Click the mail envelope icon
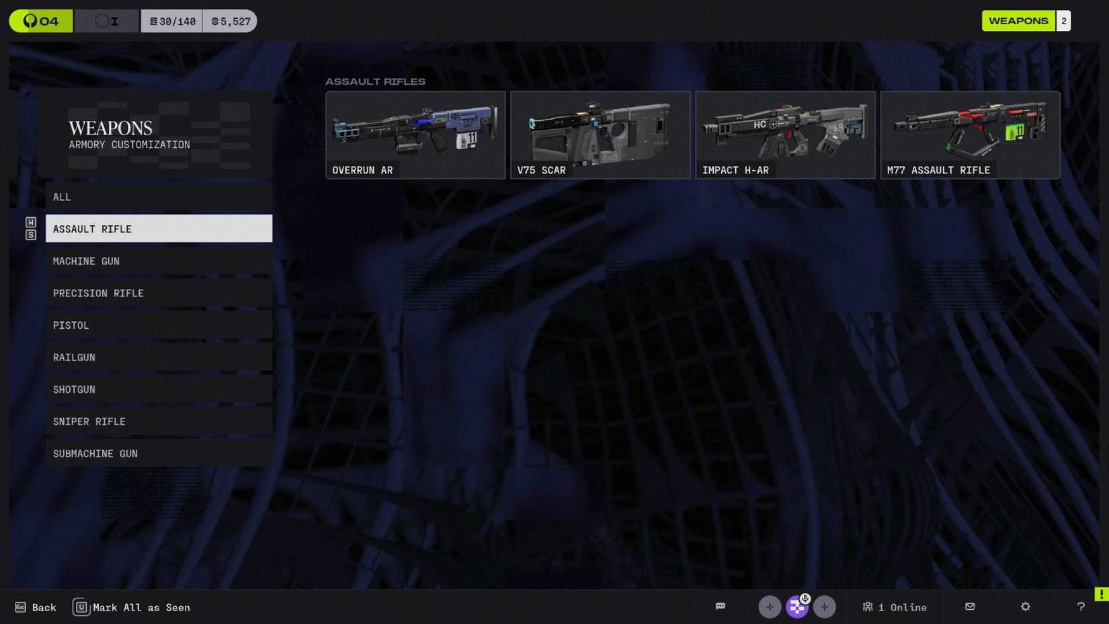This screenshot has width=1109, height=624. pos(970,607)
